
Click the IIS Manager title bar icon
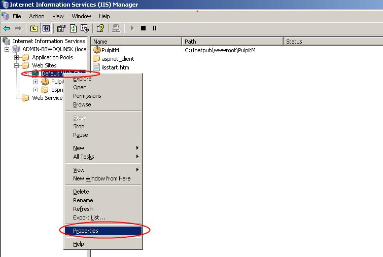(x=5, y=5)
